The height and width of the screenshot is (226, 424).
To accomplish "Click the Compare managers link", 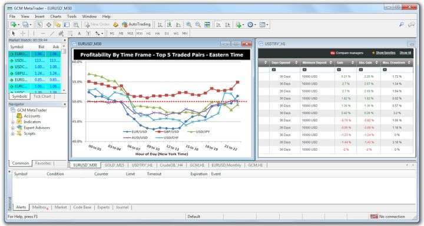I will click(x=347, y=53).
